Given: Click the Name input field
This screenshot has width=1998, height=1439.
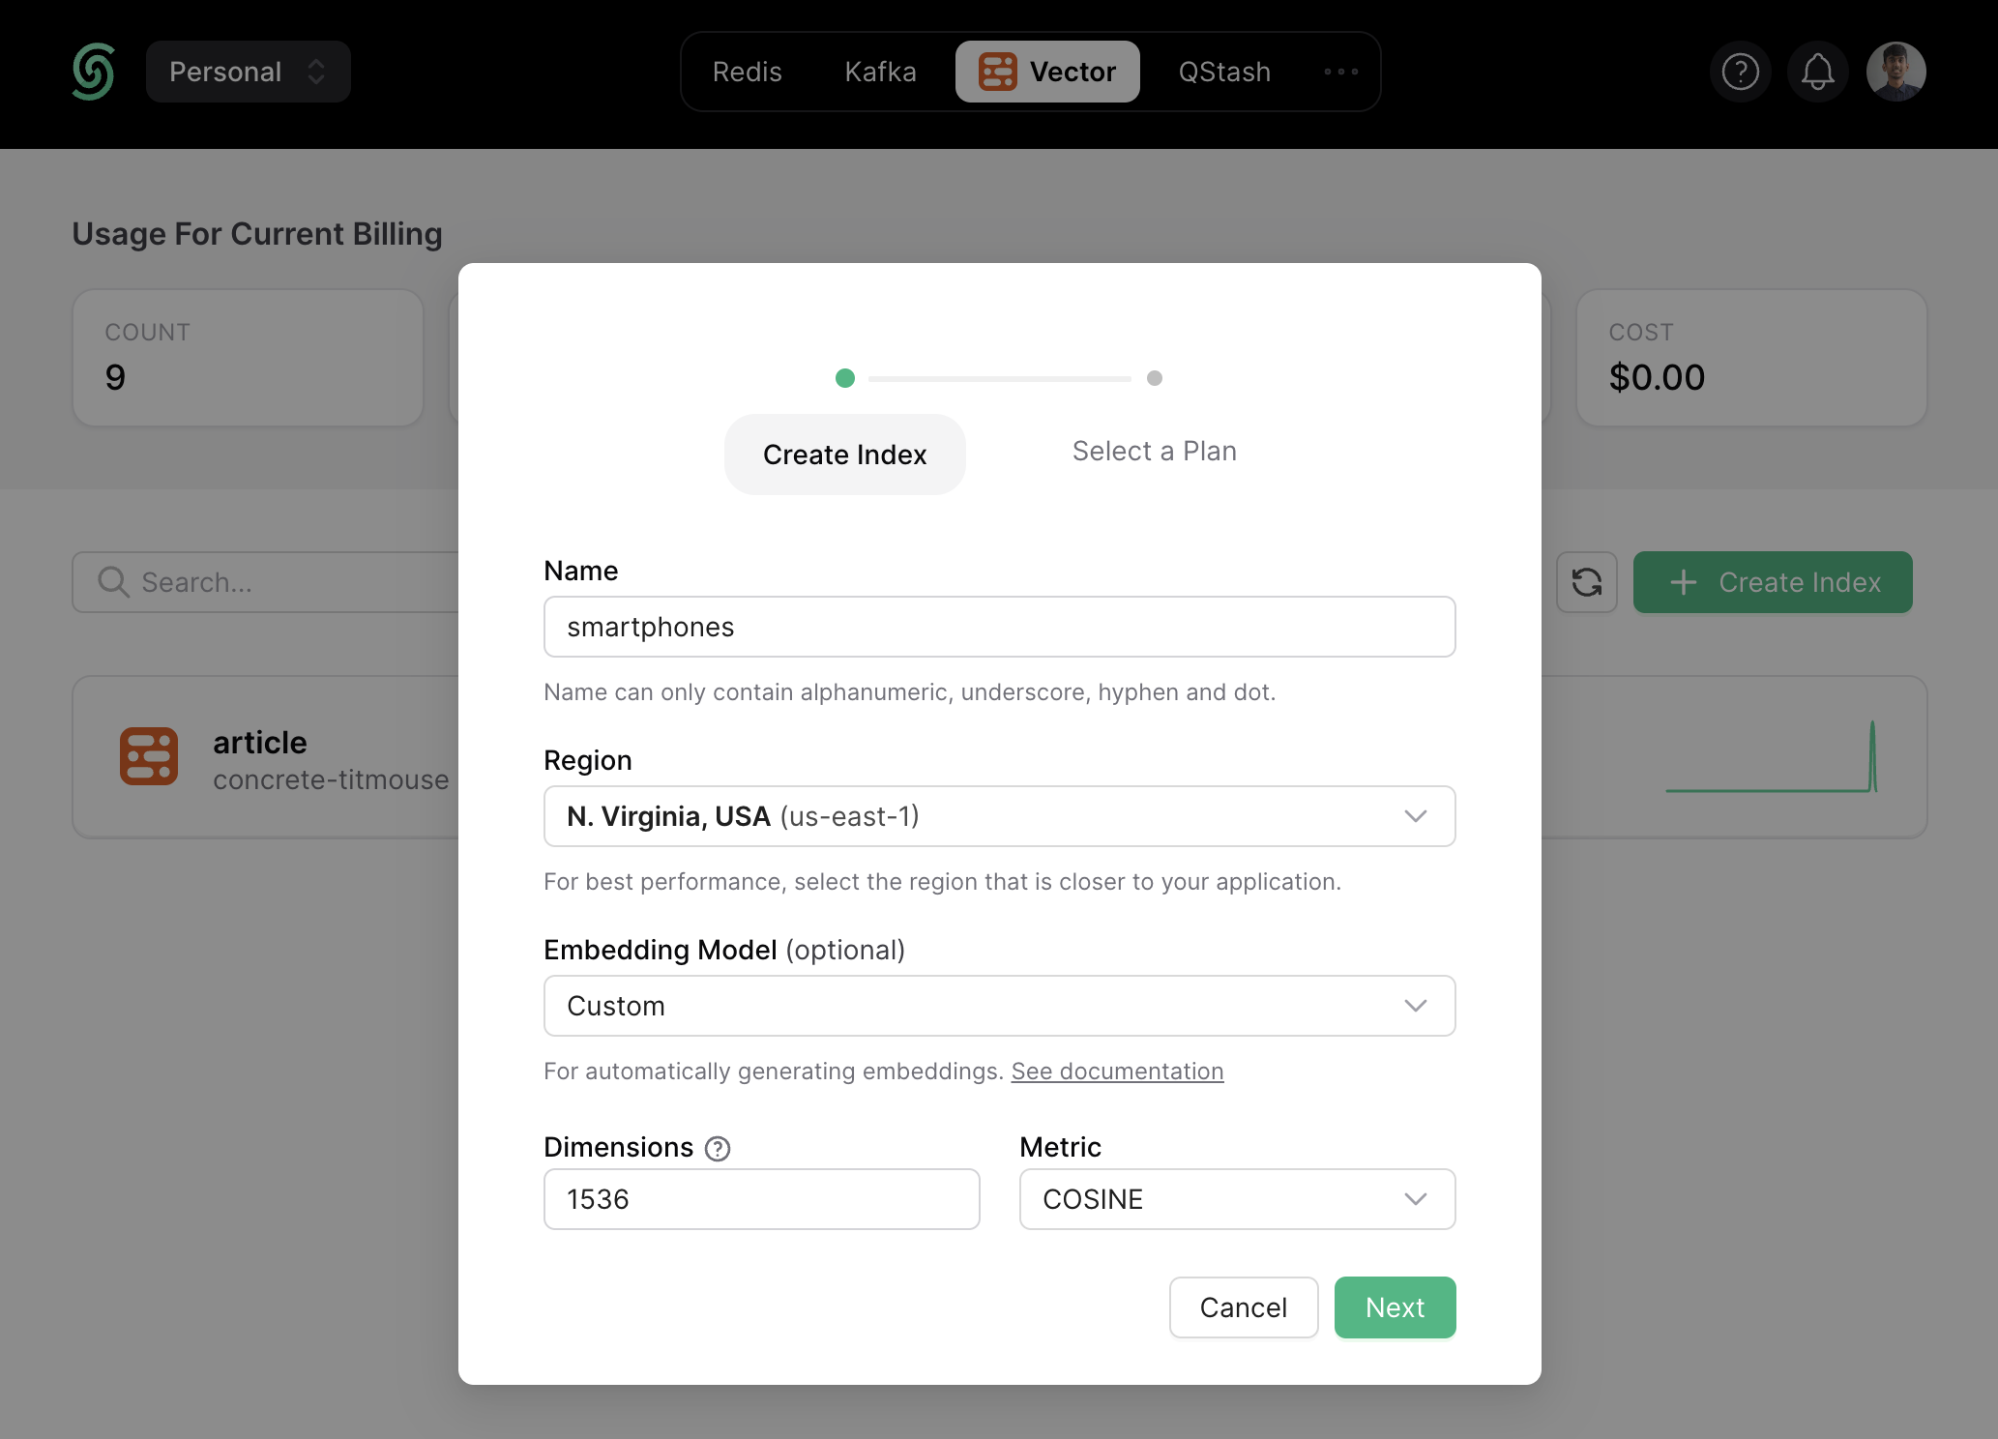Looking at the screenshot, I should click(x=999, y=627).
